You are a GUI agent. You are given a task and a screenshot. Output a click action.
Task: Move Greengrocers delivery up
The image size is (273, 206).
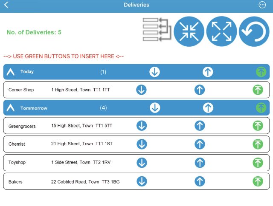[x=200, y=126]
